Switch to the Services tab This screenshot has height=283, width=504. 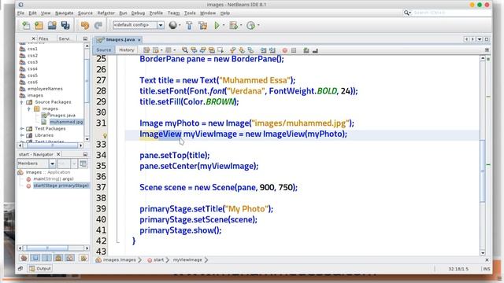tap(64, 39)
